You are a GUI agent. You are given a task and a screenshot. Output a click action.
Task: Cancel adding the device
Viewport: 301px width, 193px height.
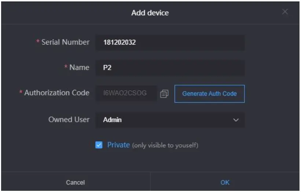[x=75, y=182]
